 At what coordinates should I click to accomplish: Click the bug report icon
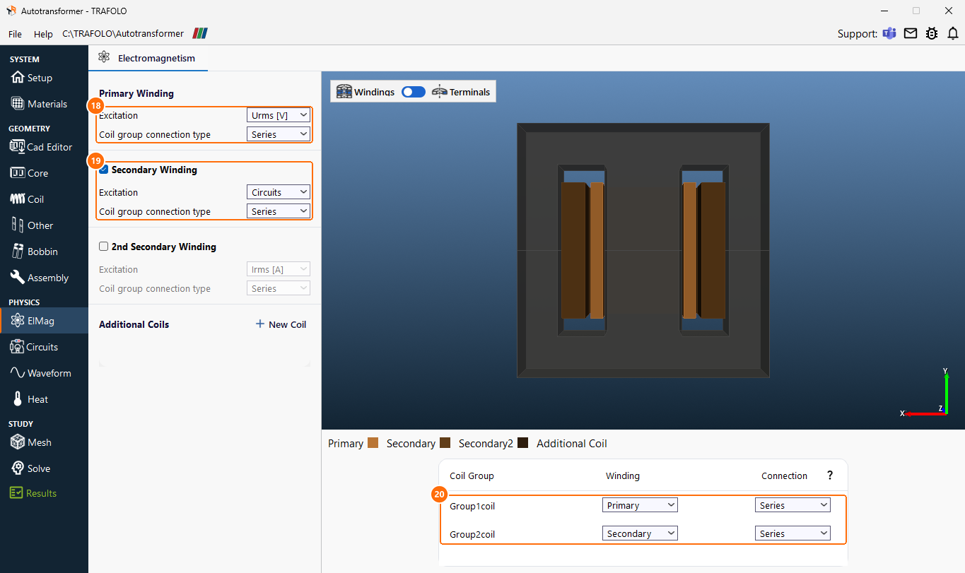pos(932,33)
